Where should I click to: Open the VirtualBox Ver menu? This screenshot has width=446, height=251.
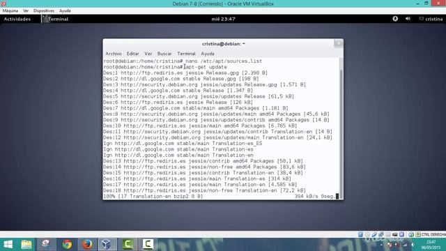tap(26, 11)
